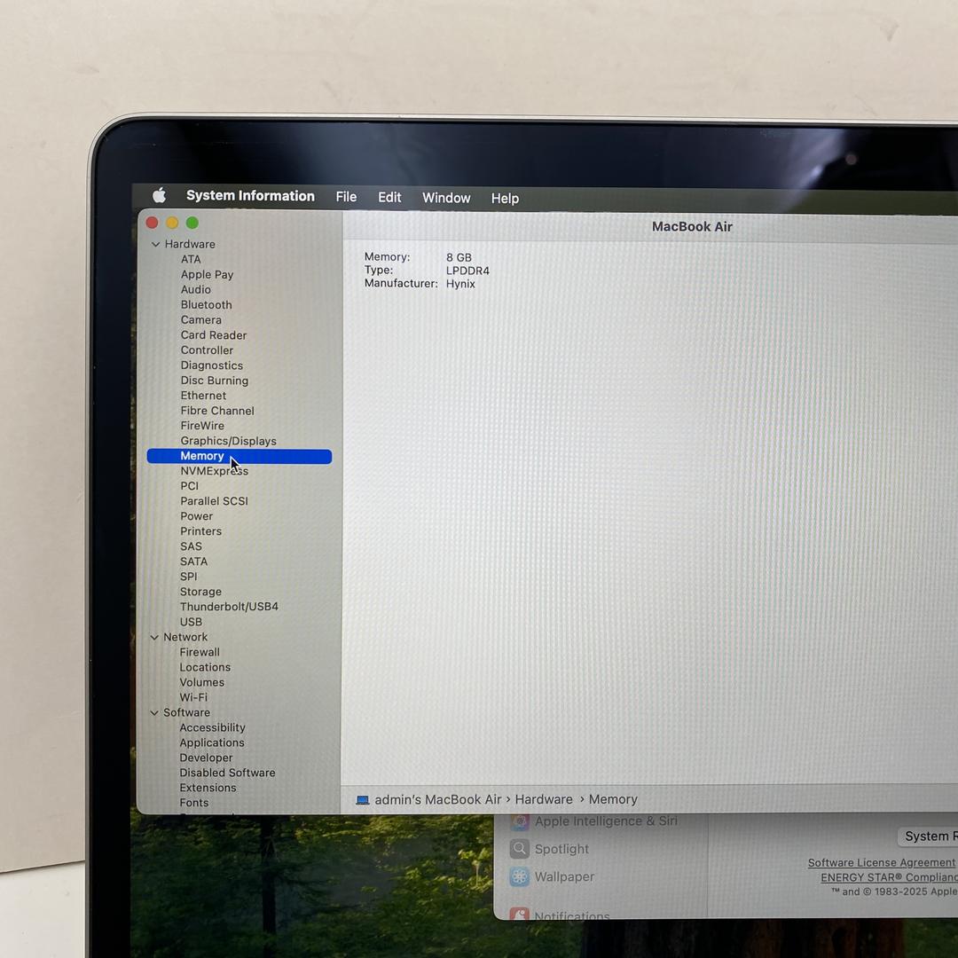Collapse the Software section chevron

pyautogui.click(x=154, y=712)
